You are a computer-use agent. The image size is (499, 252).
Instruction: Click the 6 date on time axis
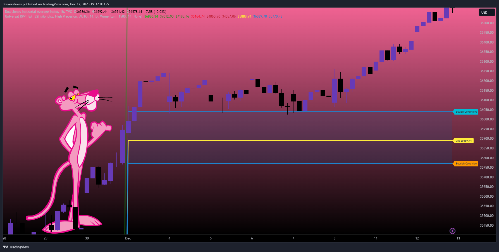point(252,238)
